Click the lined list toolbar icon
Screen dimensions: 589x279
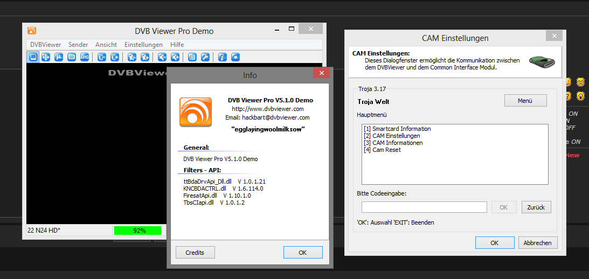(x=71, y=57)
